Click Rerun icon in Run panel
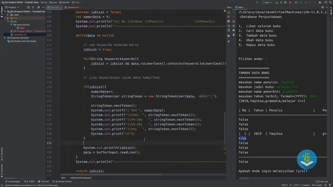The image size is (333, 187). tap(229, 12)
